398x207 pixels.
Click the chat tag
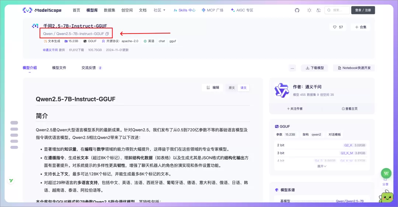coord(162,41)
